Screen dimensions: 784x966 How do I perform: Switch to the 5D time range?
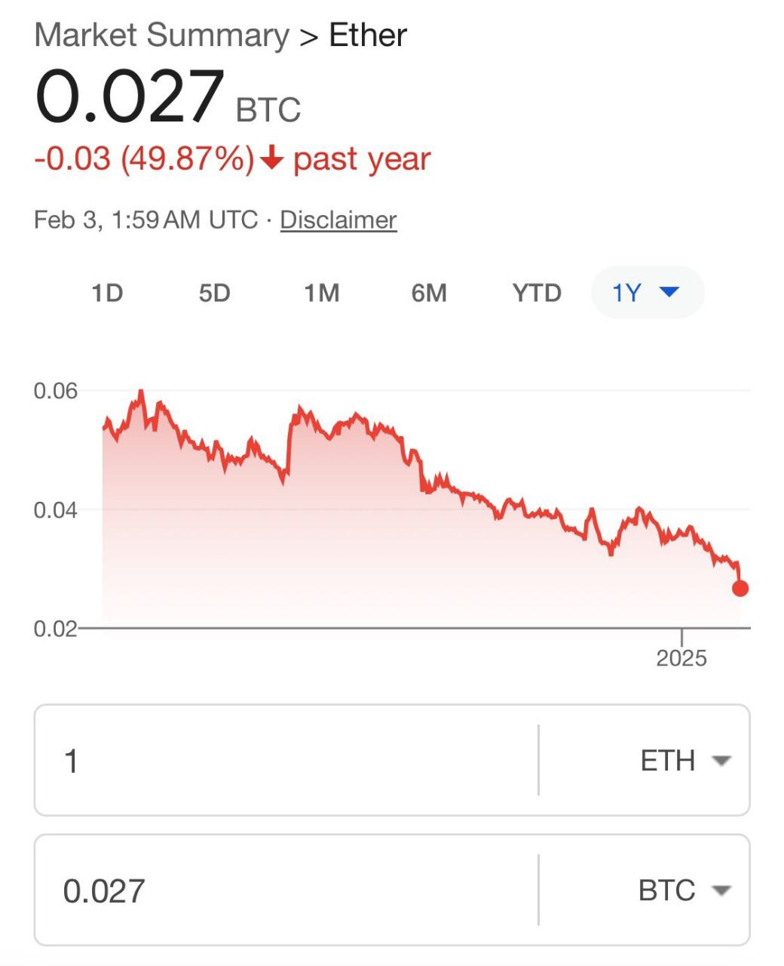coord(214,292)
